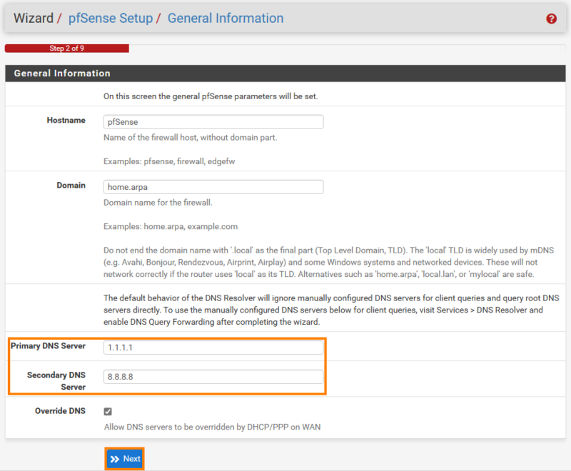Image resolution: width=571 pixels, height=471 pixels.
Task: Click the Step 2 of 9 progress bar
Action: click(66, 49)
